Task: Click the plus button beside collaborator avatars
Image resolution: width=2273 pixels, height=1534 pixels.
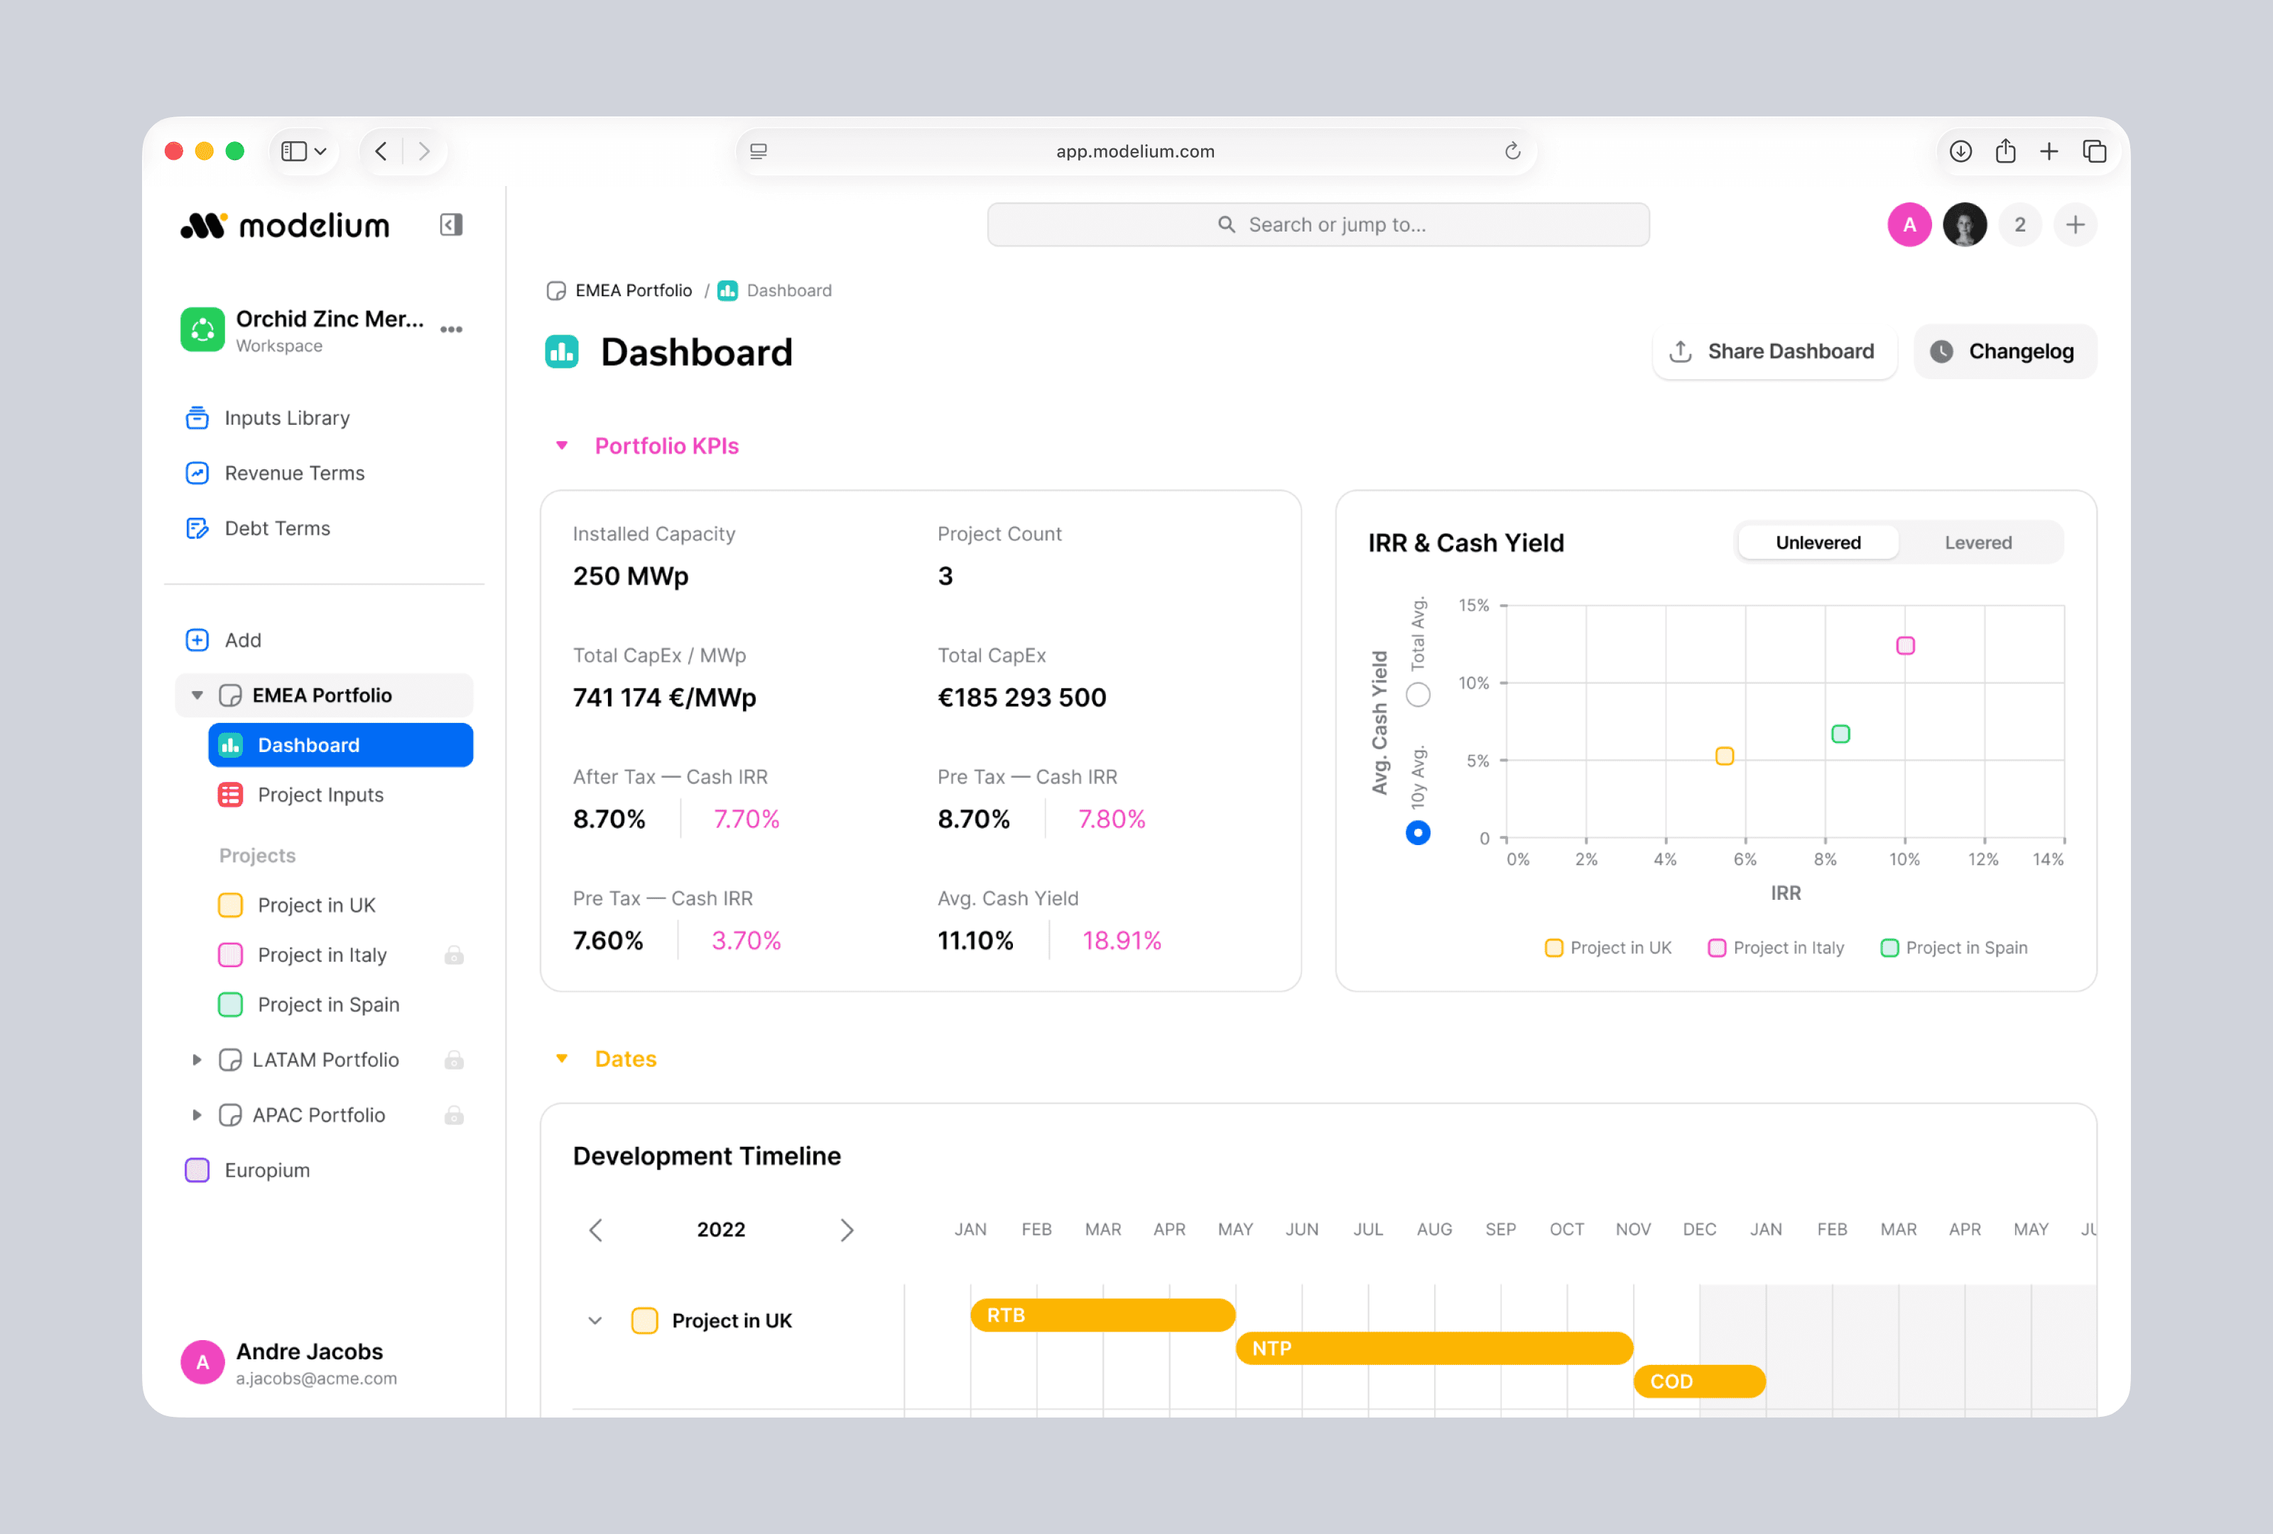Action: click(x=2074, y=225)
